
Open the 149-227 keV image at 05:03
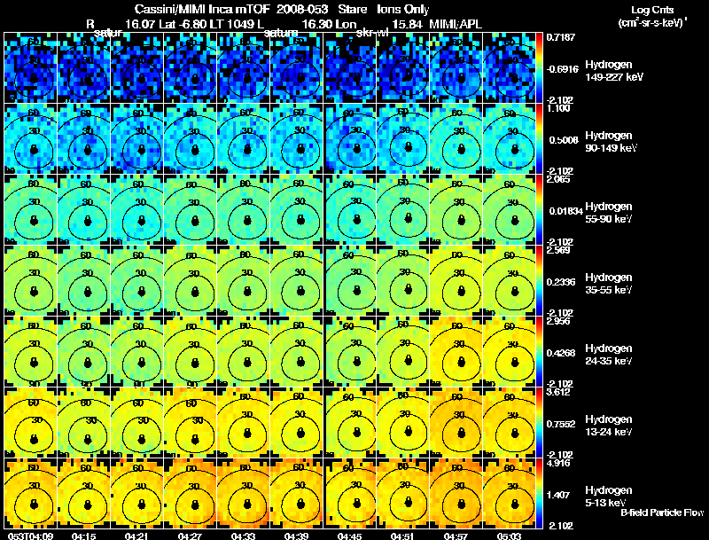click(x=509, y=67)
